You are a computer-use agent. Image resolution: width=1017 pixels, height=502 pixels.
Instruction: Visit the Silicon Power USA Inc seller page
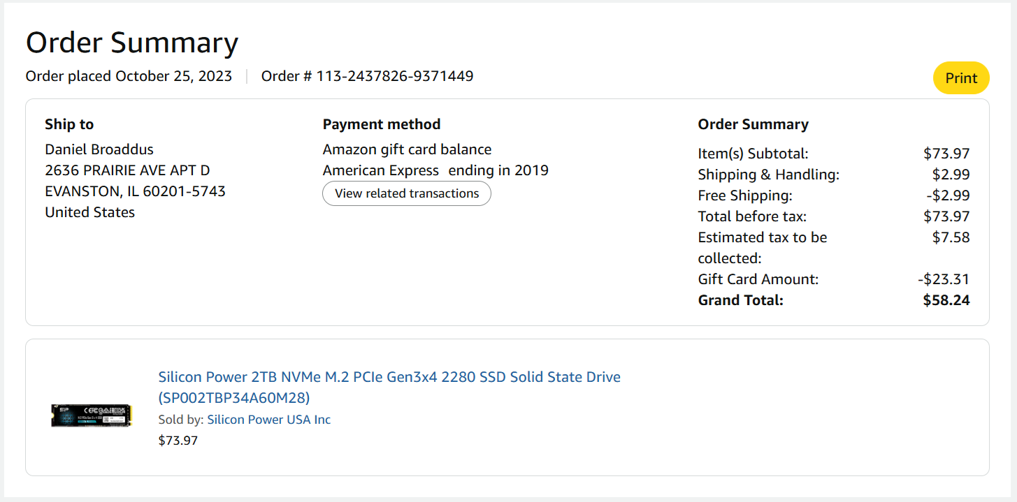pyautogui.click(x=268, y=420)
